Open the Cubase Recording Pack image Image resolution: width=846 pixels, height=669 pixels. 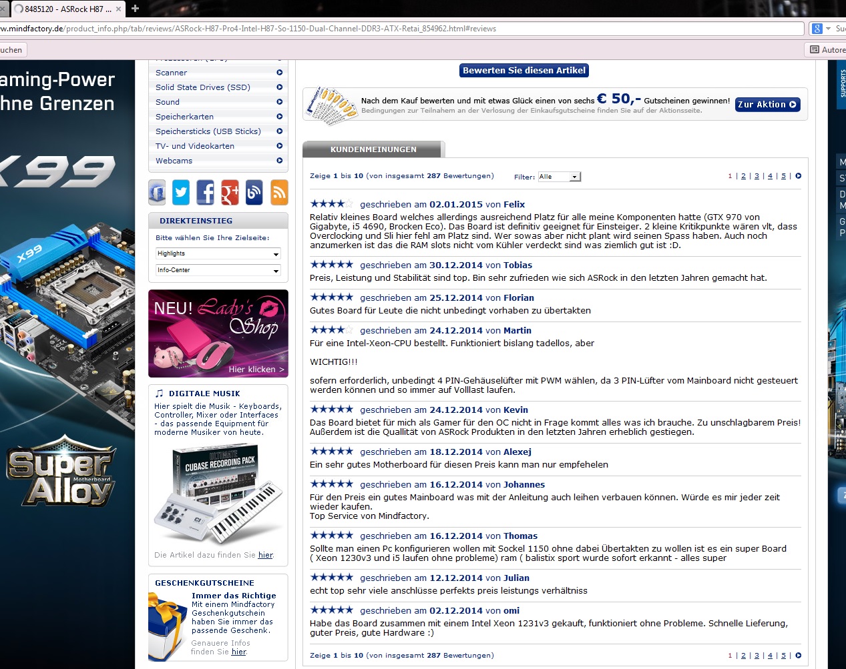[218, 494]
